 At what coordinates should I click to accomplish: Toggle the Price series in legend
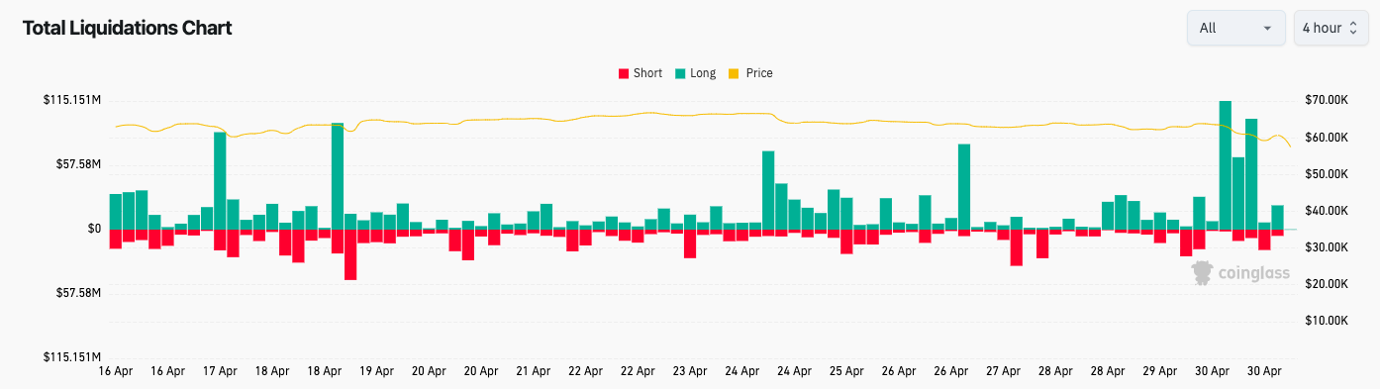pos(750,73)
